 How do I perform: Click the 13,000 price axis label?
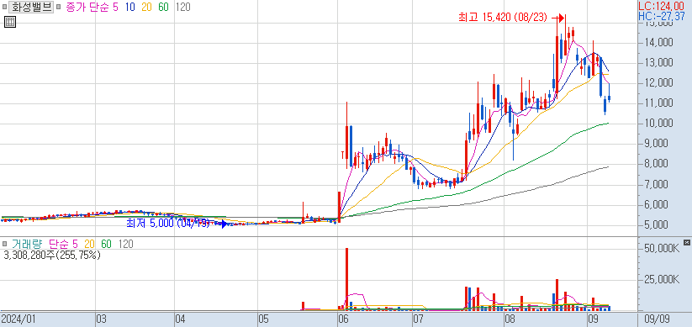pyautogui.click(x=658, y=63)
